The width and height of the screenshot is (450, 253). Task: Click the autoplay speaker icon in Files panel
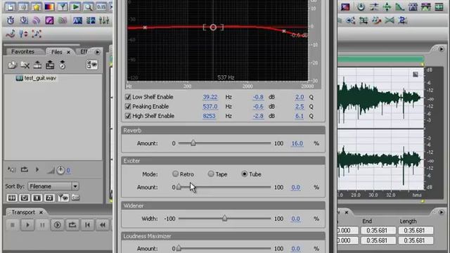tap(11, 170)
